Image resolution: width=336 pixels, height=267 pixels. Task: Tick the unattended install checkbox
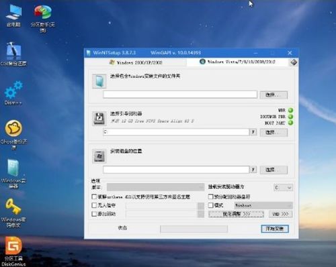[x=94, y=205]
